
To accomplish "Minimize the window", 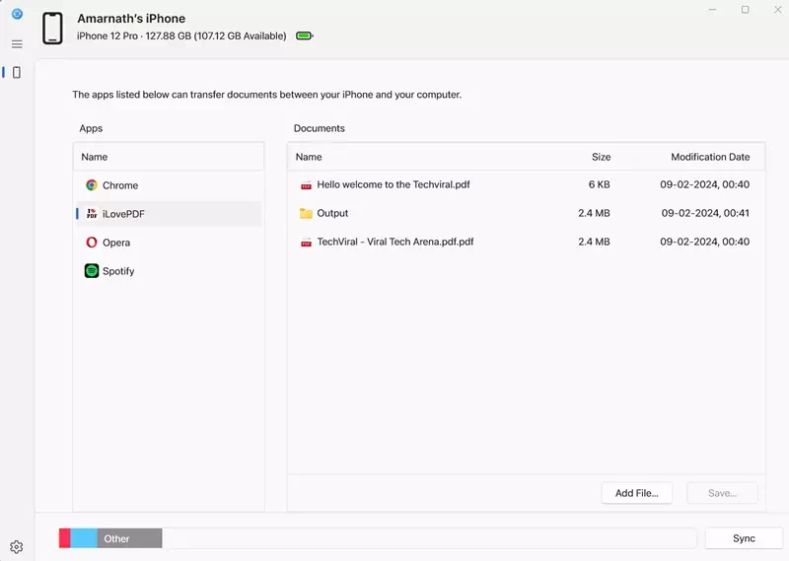I will 712,10.
